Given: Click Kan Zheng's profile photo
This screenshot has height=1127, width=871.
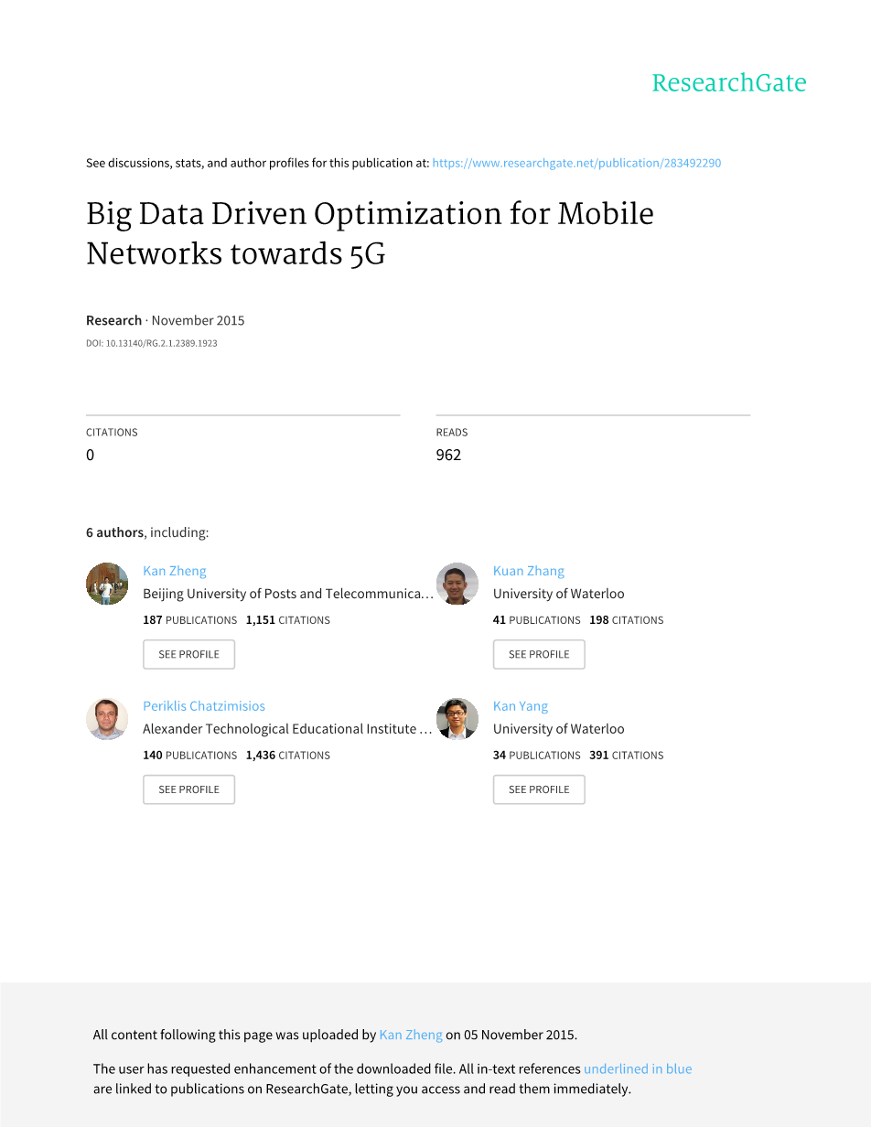Looking at the screenshot, I should [x=107, y=584].
